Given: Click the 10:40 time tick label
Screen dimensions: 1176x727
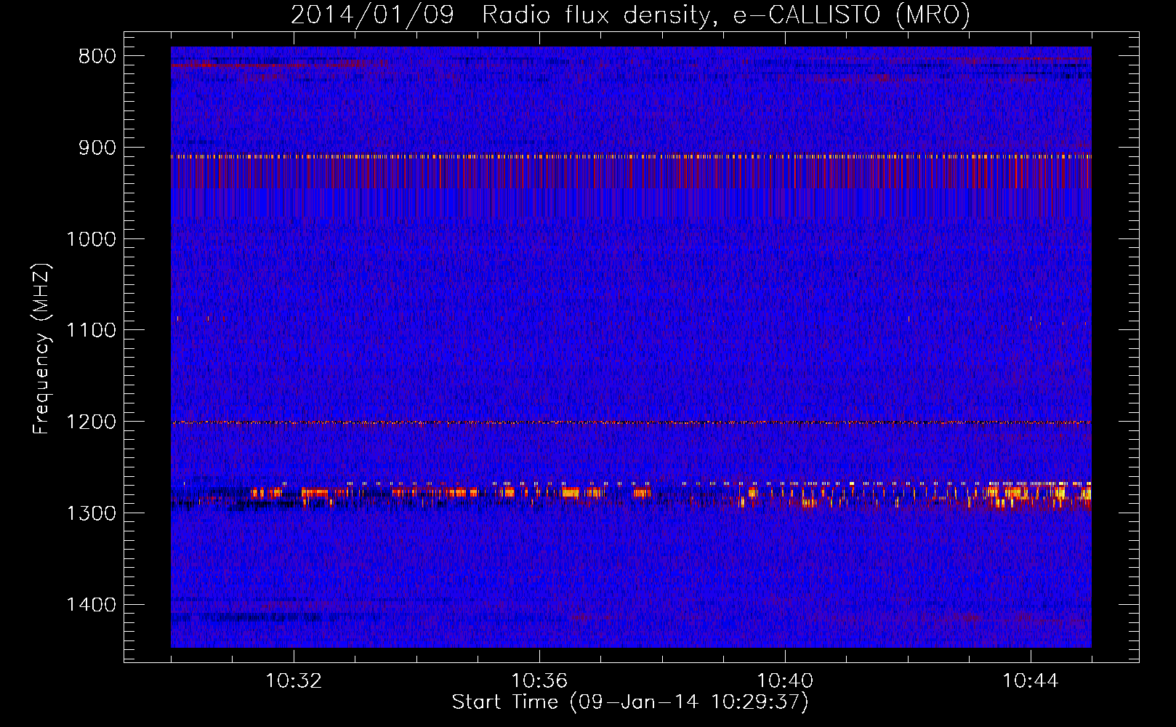Looking at the screenshot, I should [785, 681].
